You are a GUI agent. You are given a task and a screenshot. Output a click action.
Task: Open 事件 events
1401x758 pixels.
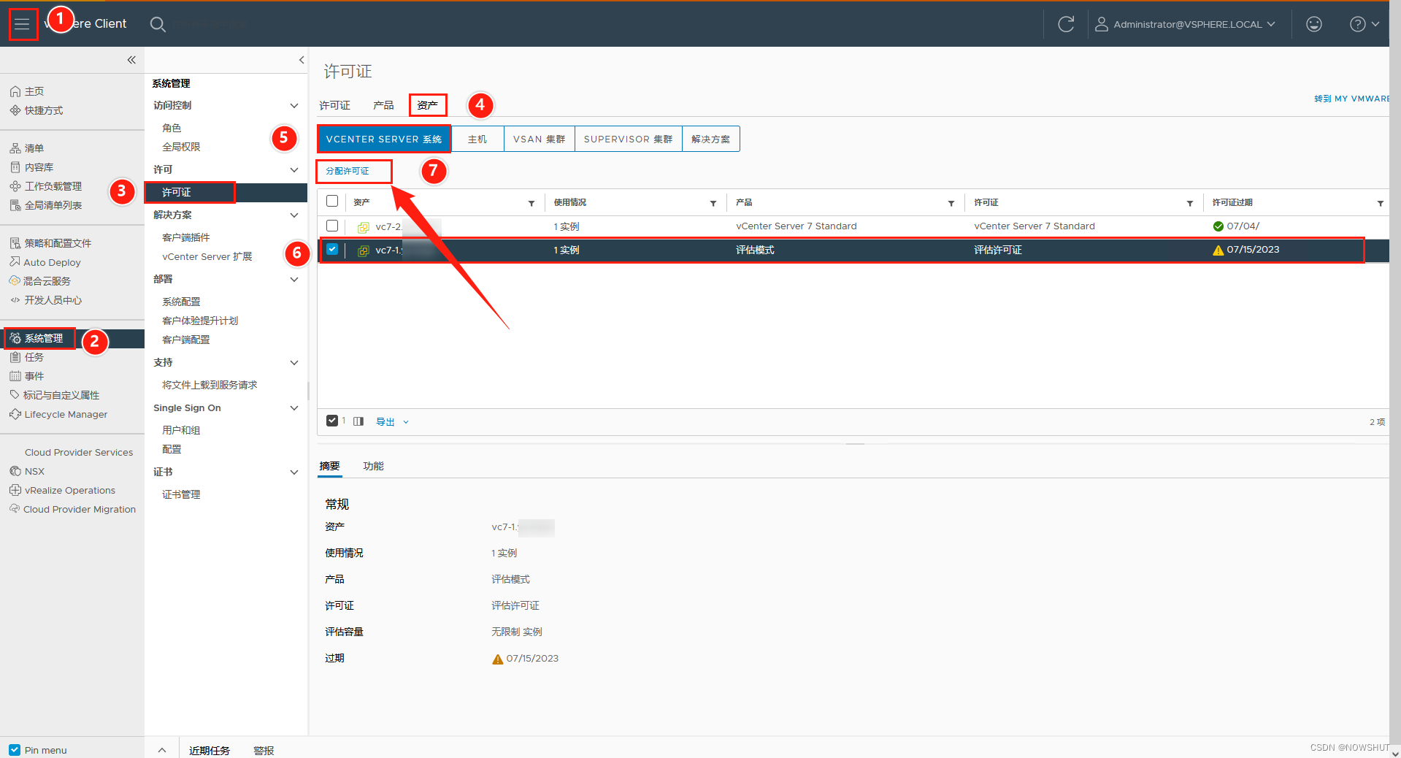27,376
